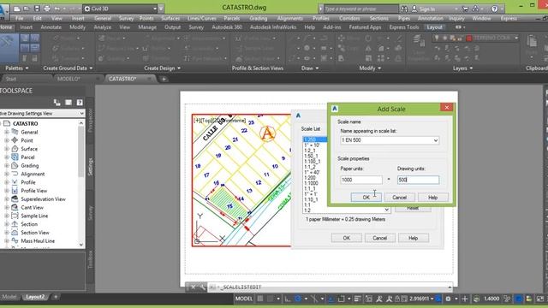
Task: Click Help in the Edit Scale List dialog
Action: click(x=413, y=238)
